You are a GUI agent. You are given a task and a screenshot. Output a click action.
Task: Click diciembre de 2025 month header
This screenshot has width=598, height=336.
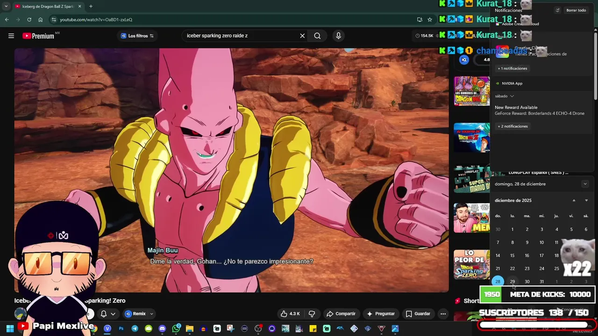[x=513, y=201]
